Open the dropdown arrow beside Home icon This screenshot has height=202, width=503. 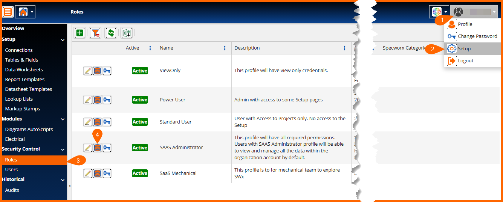tap(32, 12)
